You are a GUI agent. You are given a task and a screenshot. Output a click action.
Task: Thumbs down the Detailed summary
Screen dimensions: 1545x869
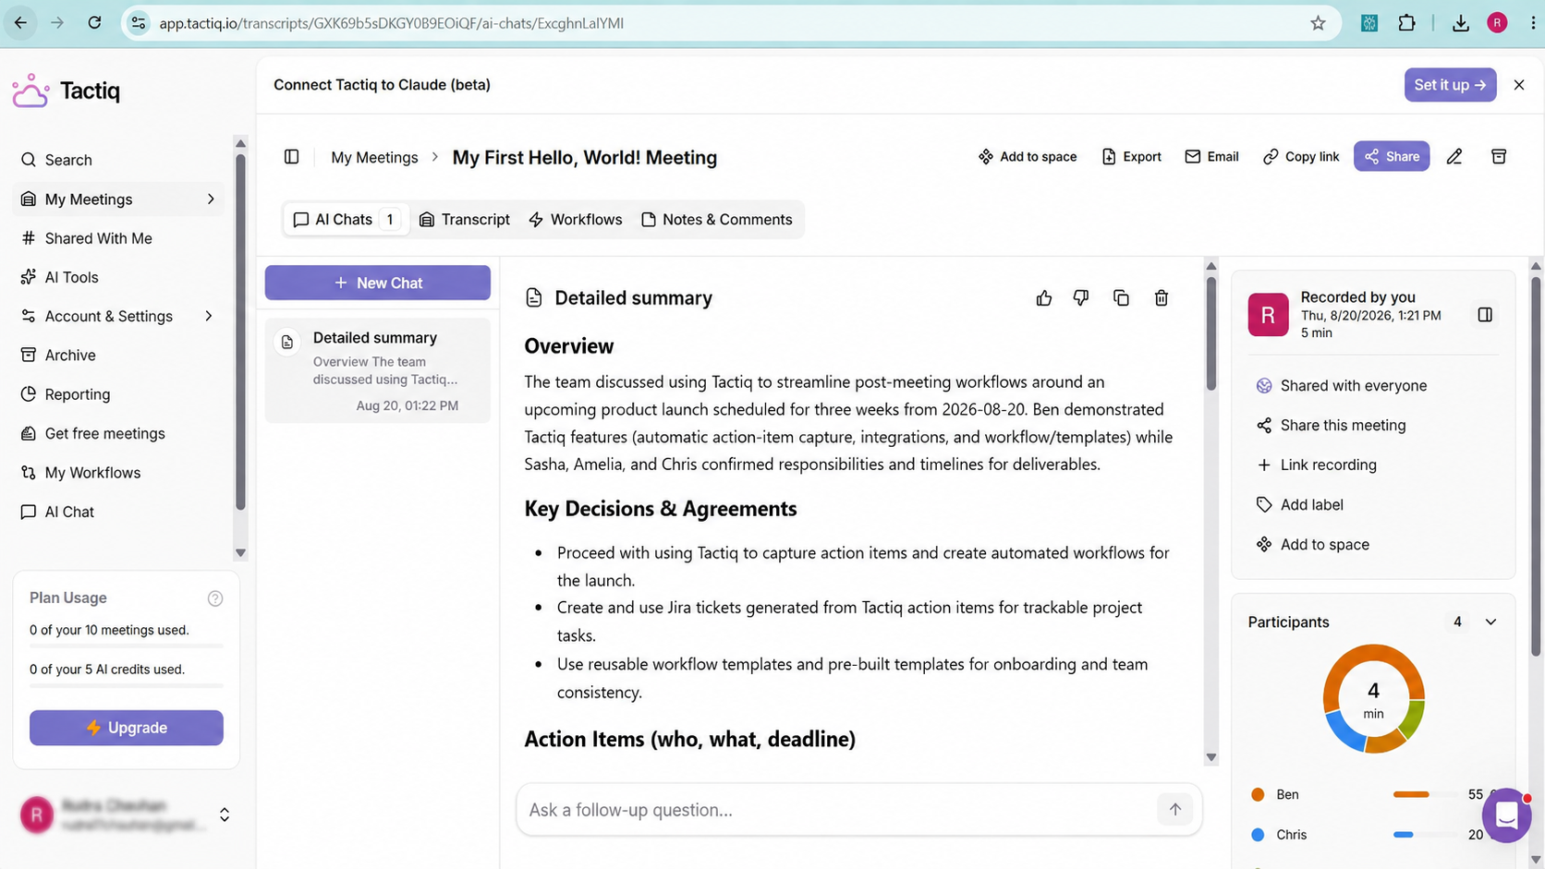(1081, 298)
